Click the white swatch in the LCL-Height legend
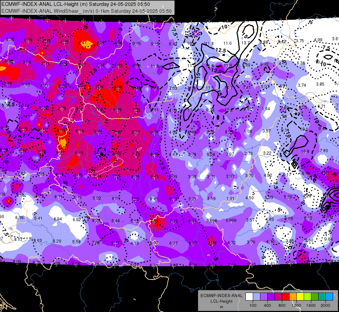Screen dimensions: 339x312 pyautogui.click(x=249, y=297)
